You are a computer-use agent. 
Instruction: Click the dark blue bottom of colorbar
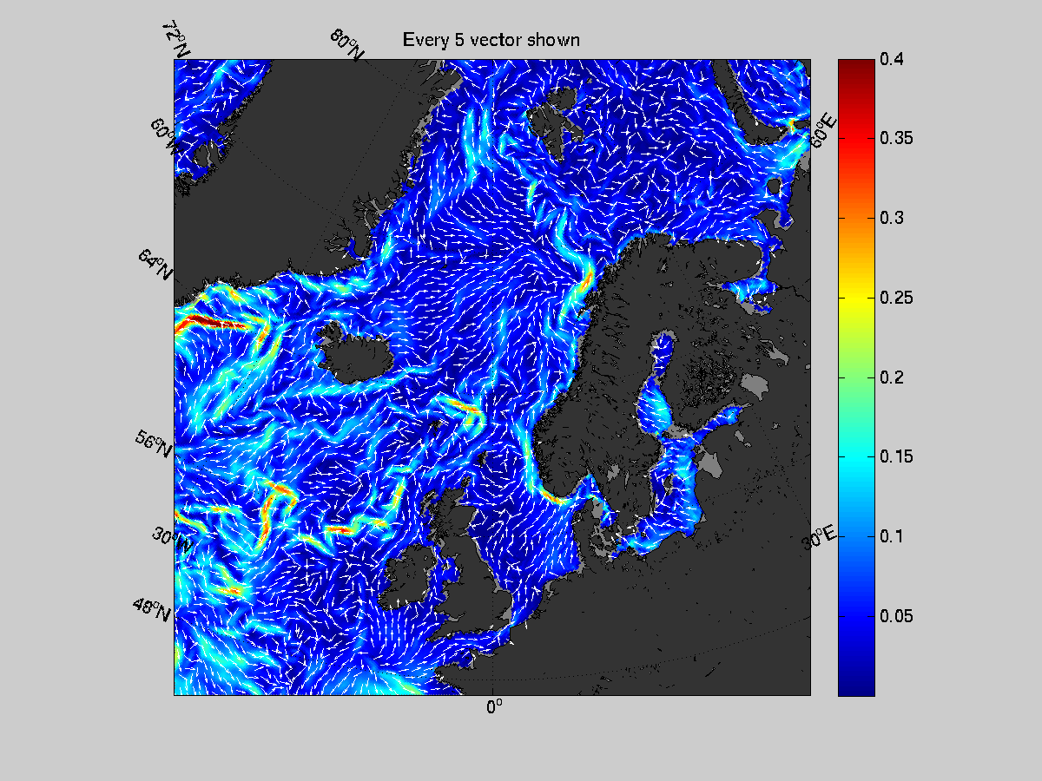[855, 681]
